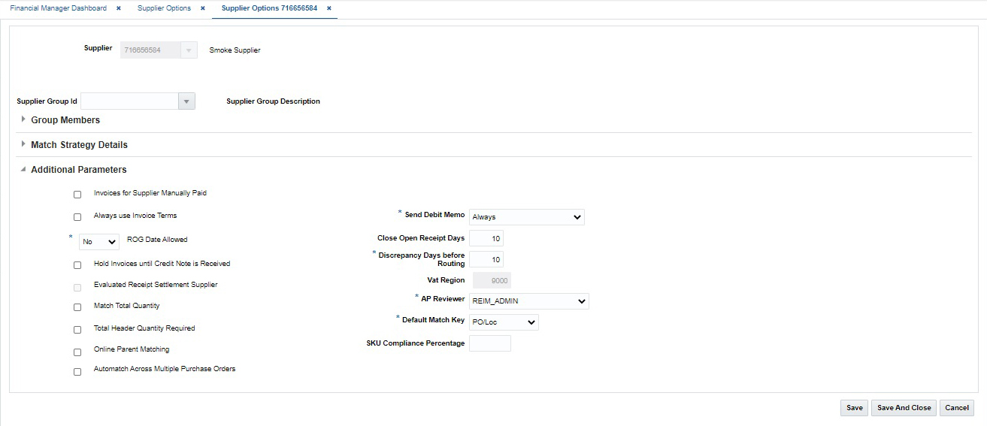Image resolution: width=987 pixels, height=426 pixels.
Task: Click the disabled Supplier 716656584 field
Action: [150, 50]
